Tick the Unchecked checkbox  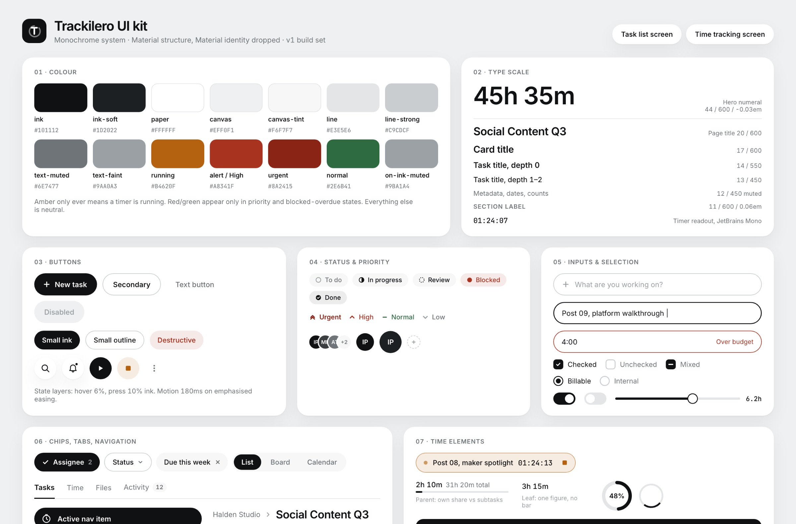[610, 364]
